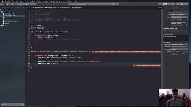
Task: Open the Source Control navigator tab
Action: tap(3, 7)
